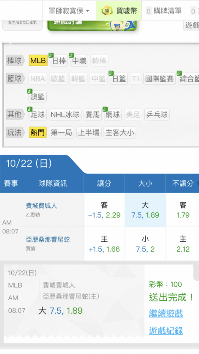Select the NHL冰球 filter

coord(65,114)
